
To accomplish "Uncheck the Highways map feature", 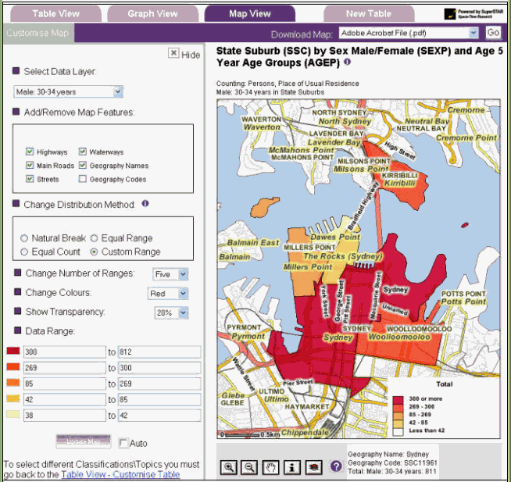I will [30, 152].
